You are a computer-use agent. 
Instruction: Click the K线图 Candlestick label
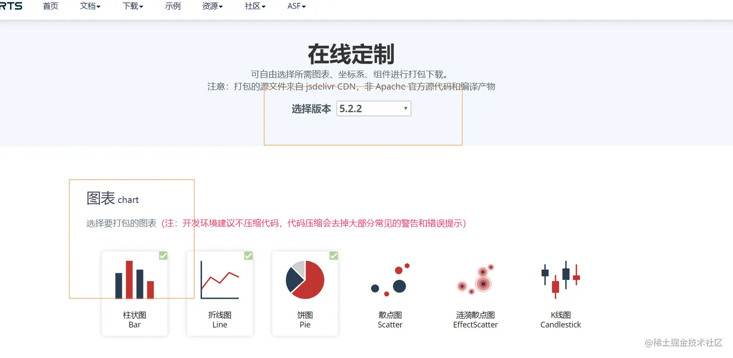point(560,320)
